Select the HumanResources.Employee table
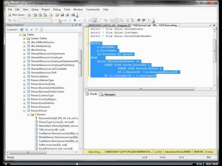Screen dimensions: 222x166 (47, 57)
